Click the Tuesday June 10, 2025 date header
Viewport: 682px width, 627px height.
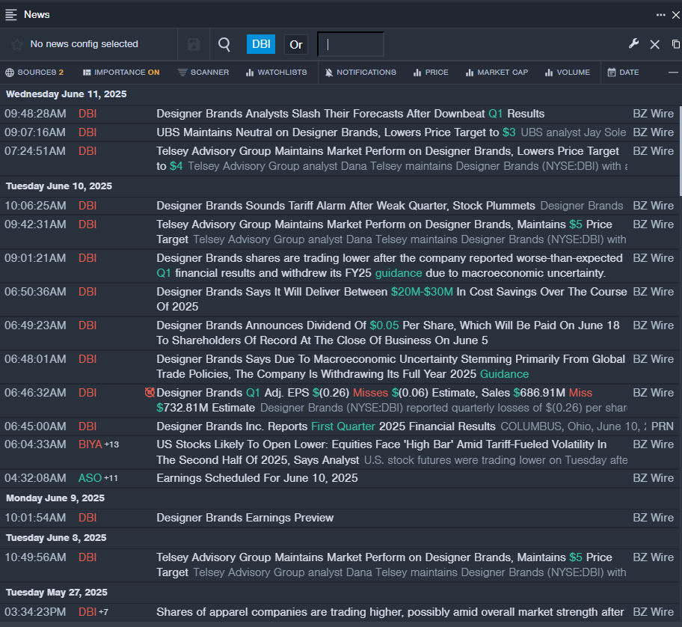coord(59,186)
